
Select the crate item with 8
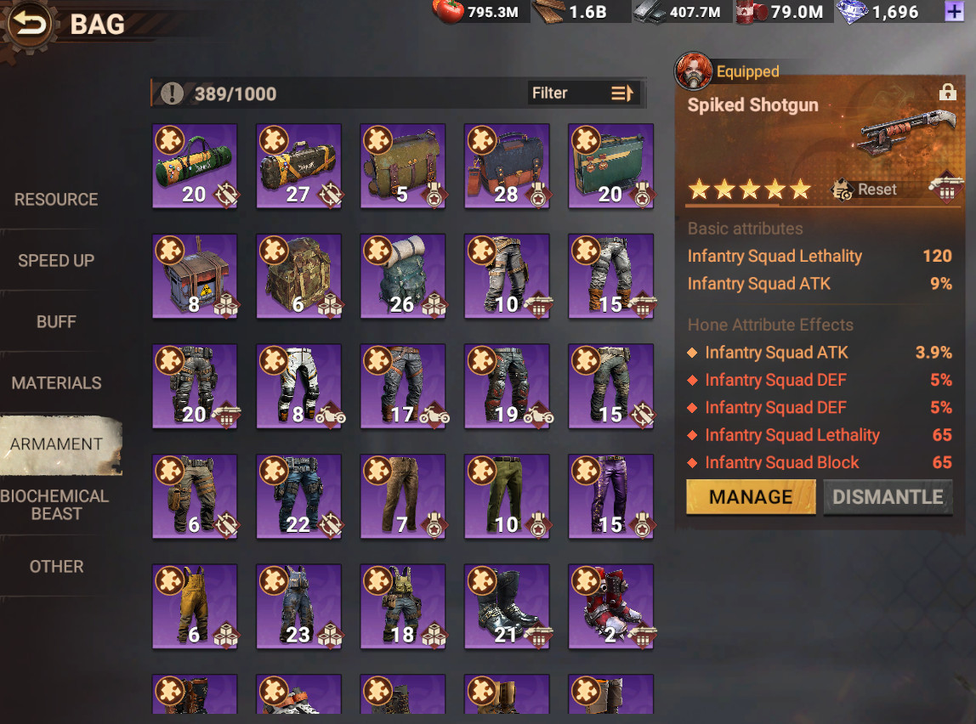195,276
